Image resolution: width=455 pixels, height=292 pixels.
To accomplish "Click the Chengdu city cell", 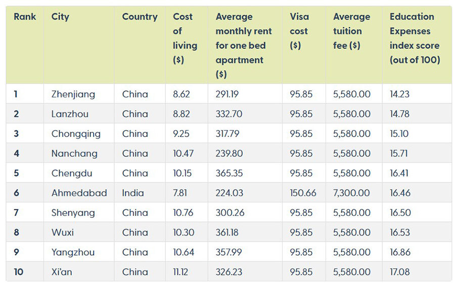I will point(72,173).
